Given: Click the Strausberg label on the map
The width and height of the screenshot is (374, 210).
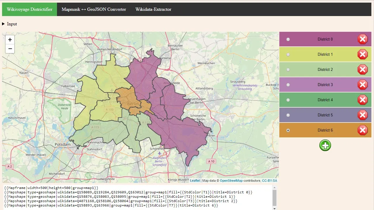Looking at the screenshot, I should tap(238, 82).
